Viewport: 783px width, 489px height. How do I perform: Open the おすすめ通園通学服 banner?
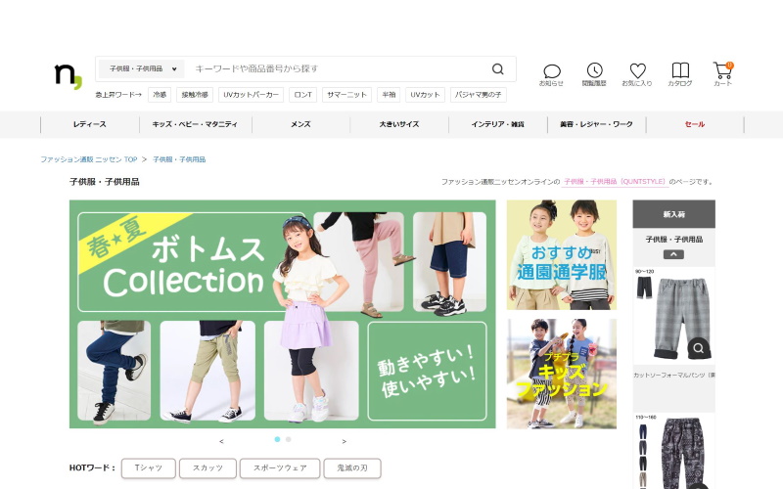(x=561, y=254)
